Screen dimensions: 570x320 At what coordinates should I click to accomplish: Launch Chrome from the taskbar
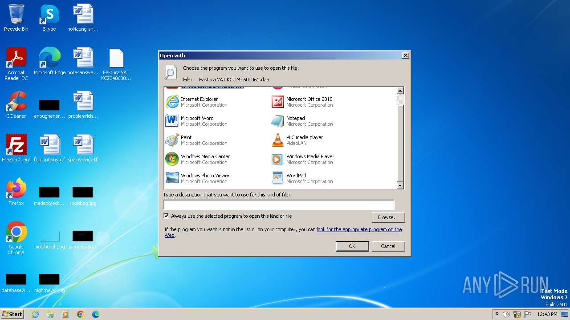click(x=81, y=314)
